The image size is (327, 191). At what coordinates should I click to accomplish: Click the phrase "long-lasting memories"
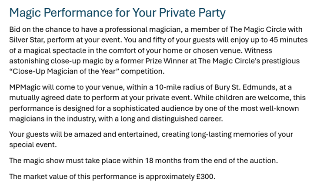point(230,134)
